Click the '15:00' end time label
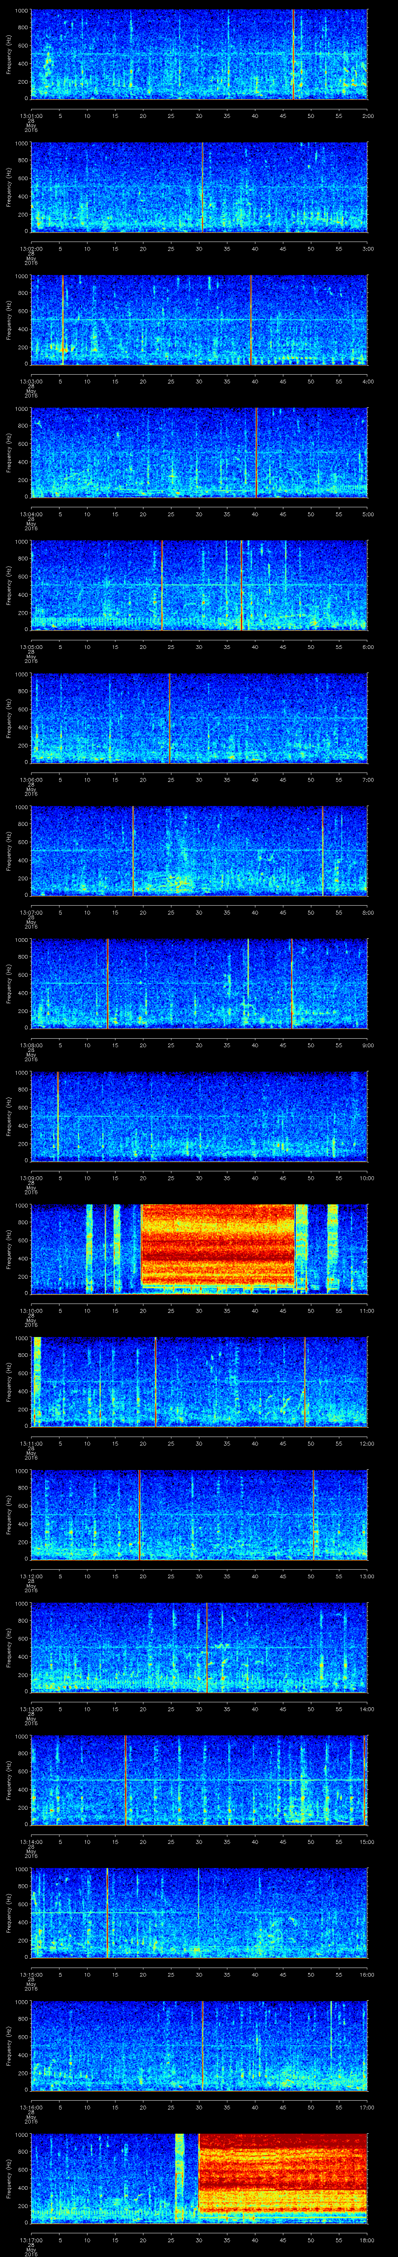Image resolution: width=398 pixels, height=2257 pixels. [367, 1842]
